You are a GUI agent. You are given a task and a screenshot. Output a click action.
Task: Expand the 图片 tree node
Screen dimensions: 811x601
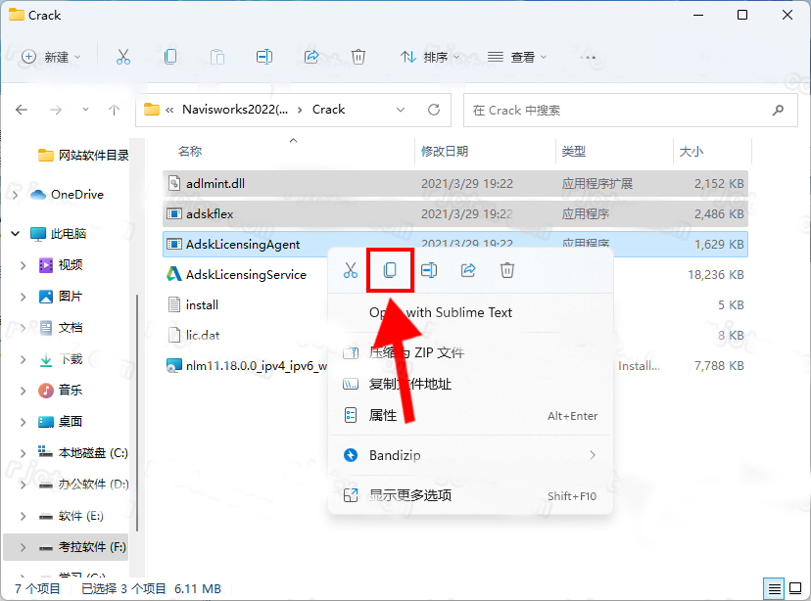coord(23,297)
